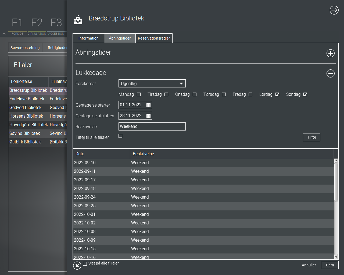Switch to the Information tab

pyautogui.click(x=88, y=38)
